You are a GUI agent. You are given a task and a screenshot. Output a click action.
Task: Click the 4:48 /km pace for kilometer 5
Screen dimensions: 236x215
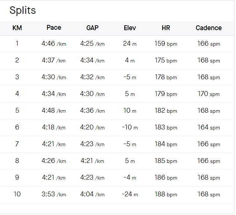pyautogui.click(x=54, y=111)
